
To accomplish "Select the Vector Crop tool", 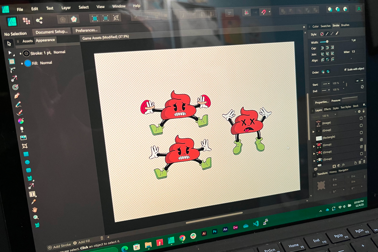I will (x=25, y=146).
